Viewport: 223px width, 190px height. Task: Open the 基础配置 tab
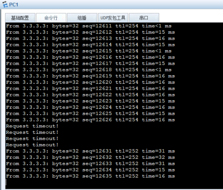pos(20,18)
